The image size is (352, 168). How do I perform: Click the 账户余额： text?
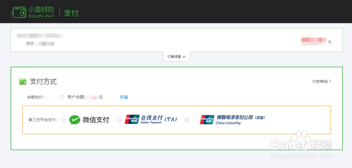coord(77,97)
